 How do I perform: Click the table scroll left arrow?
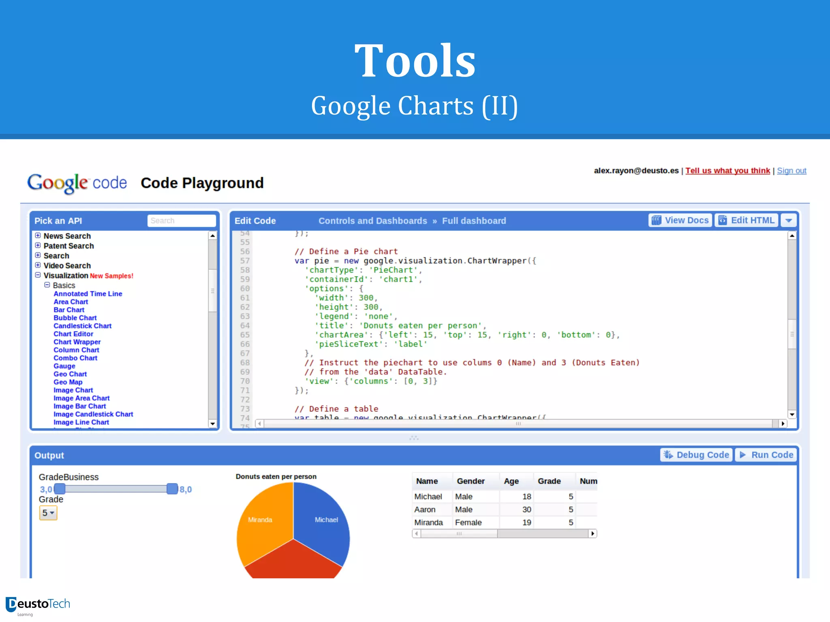click(x=417, y=534)
